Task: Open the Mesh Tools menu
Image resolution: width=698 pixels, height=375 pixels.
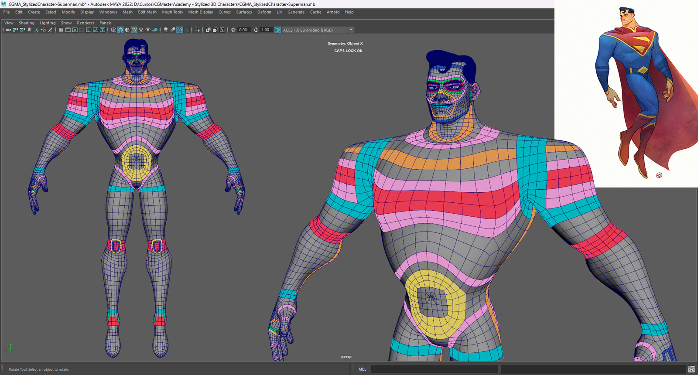Action: (x=172, y=12)
